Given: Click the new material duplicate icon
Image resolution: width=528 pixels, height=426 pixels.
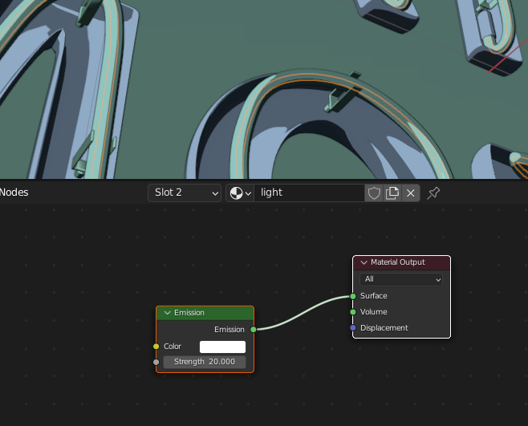Looking at the screenshot, I should (392, 193).
